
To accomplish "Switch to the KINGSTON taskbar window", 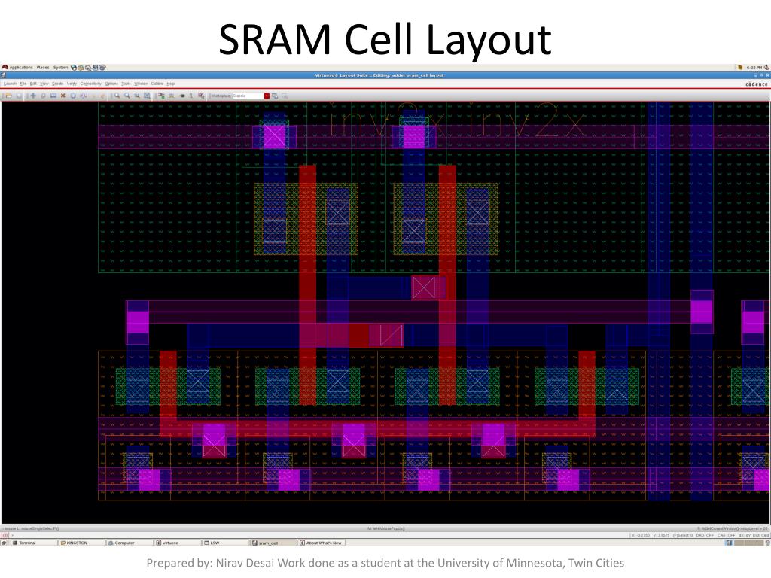I will [x=81, y=543].
